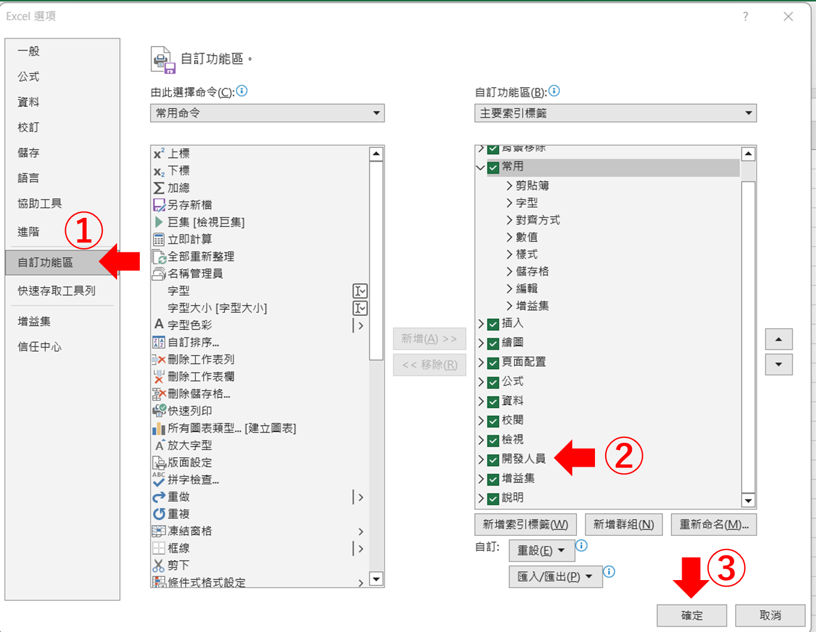Open the 匯入/匯出(P) dropdown button
The height and width of the screenshot is (632, 816).
tap(556, 576)
